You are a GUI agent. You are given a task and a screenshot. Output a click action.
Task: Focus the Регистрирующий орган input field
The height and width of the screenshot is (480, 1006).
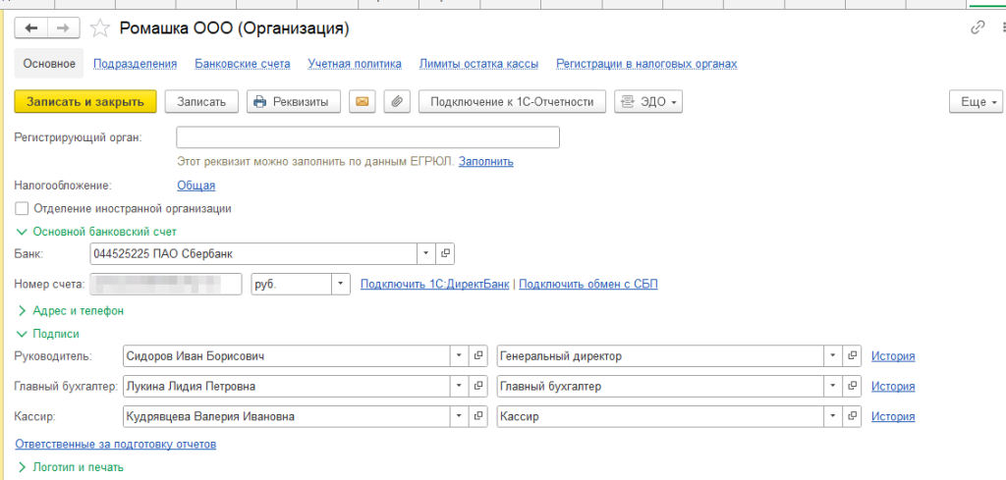click(x=367, y=137)
